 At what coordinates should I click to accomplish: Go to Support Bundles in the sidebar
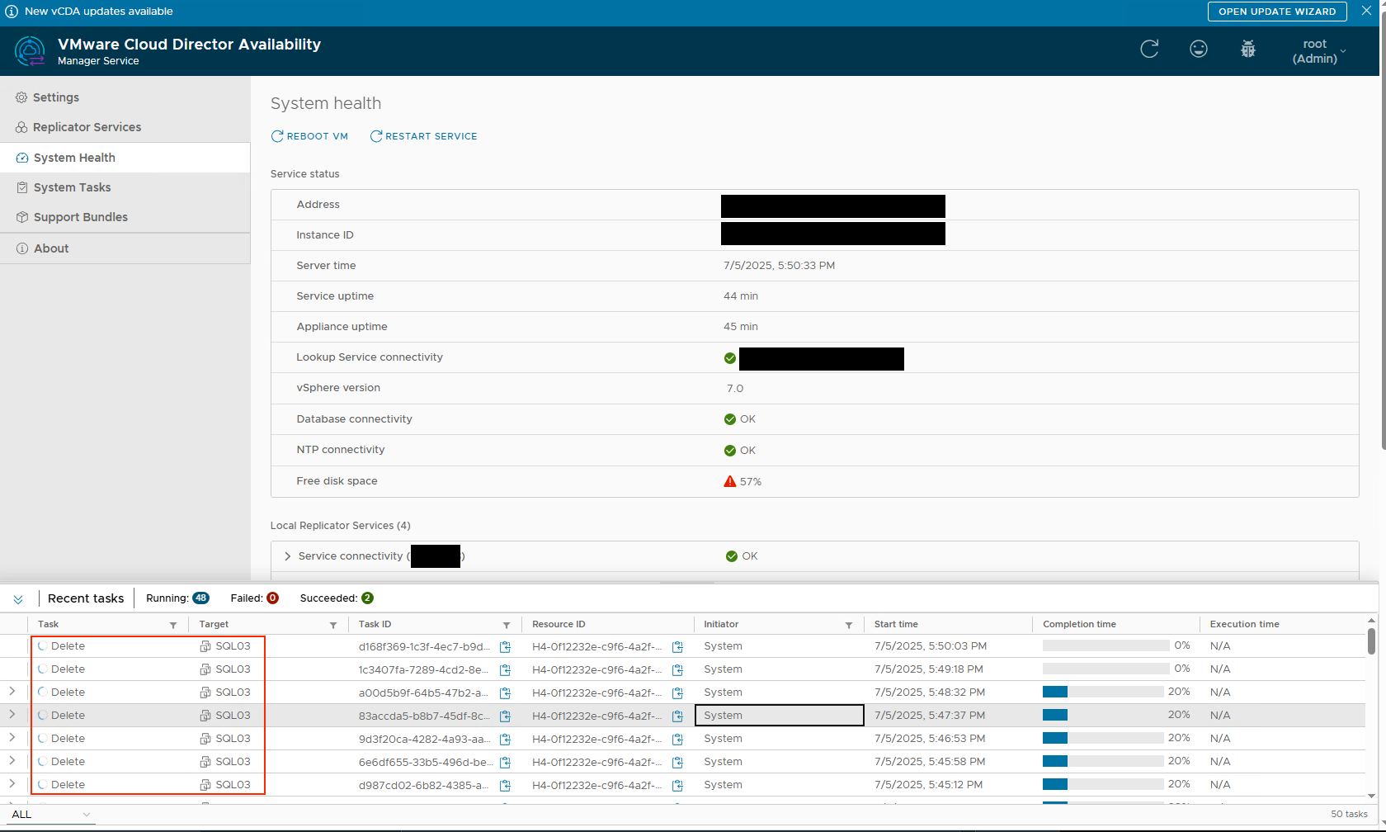click(80, 217)
